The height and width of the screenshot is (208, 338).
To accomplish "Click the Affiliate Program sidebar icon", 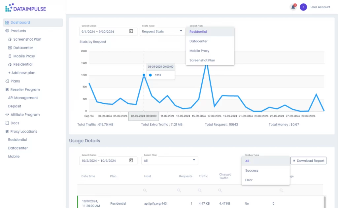I will [7, 115].
